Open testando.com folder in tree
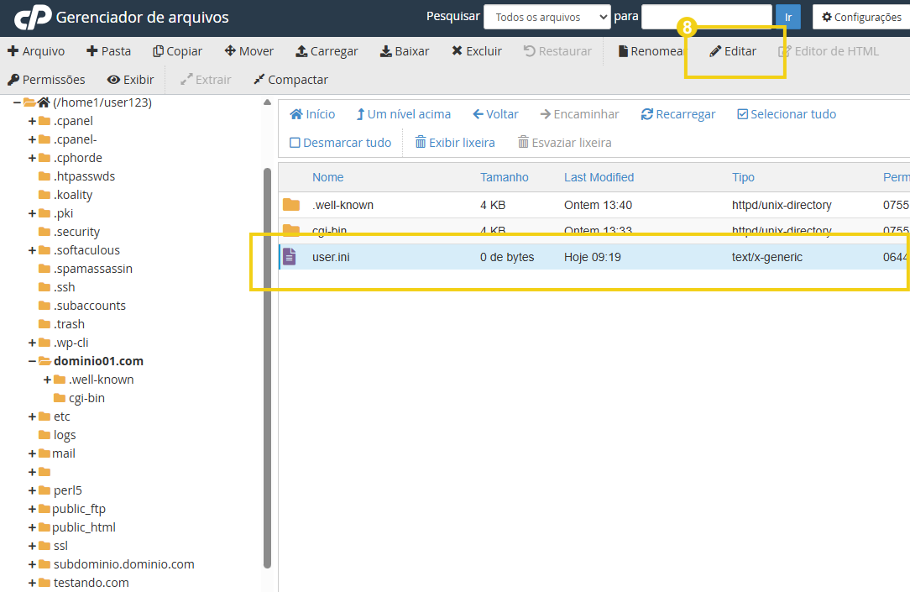Viewport: 910px width, 592px height. point(92,583)
